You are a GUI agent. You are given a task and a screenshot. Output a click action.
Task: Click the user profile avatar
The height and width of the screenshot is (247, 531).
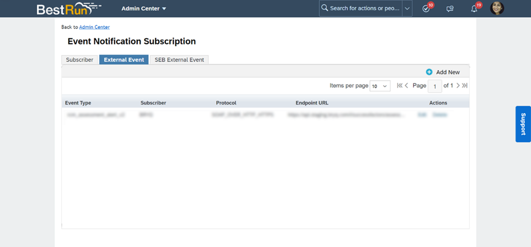click(x=497, y=9)
